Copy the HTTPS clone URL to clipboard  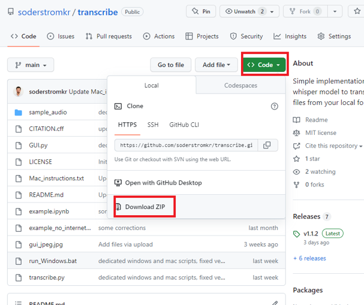click(x=267, y=145)
